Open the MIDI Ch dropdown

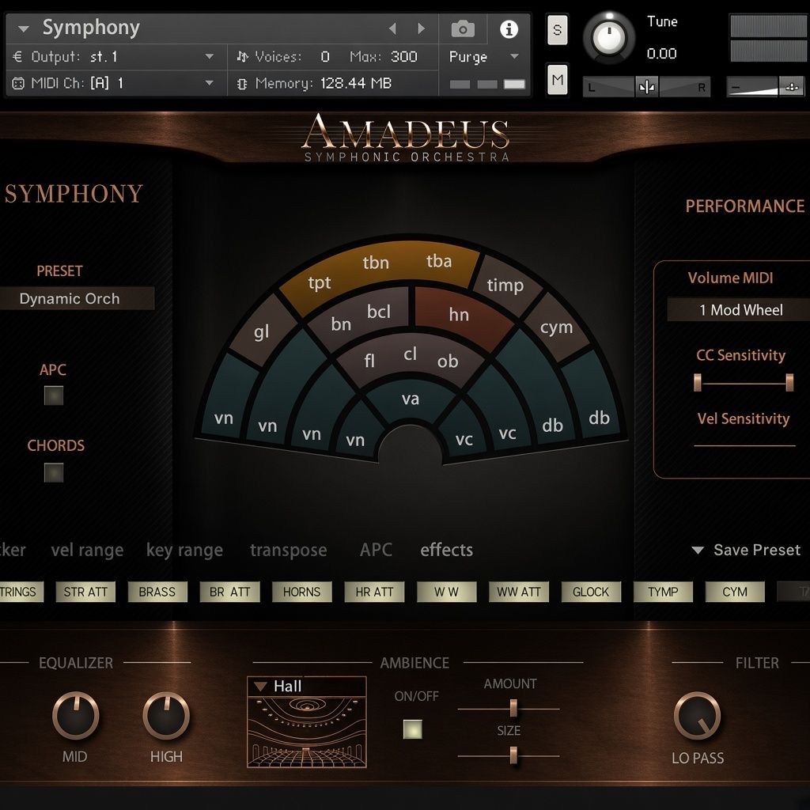[x=209, y=82]
